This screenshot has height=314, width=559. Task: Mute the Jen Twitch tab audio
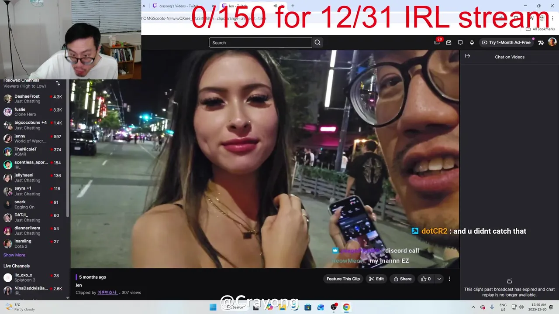275,6
